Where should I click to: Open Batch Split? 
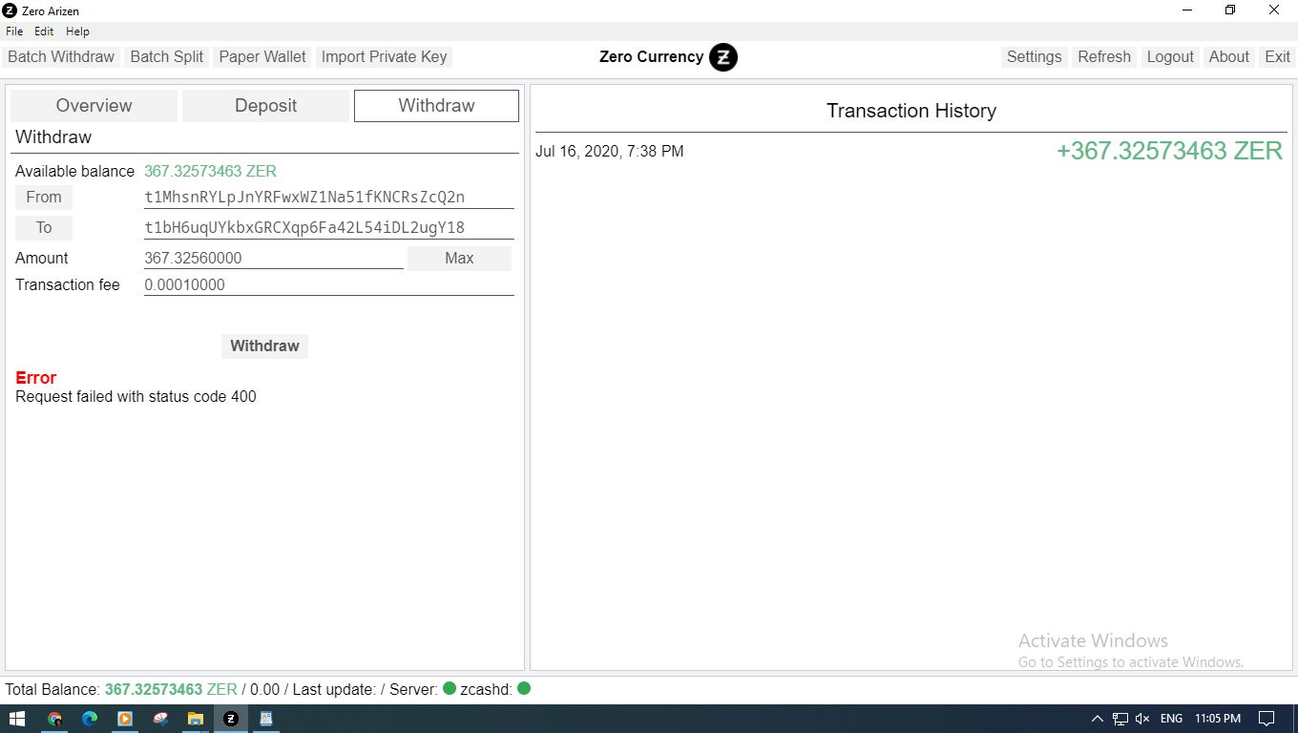pos(167,57)
